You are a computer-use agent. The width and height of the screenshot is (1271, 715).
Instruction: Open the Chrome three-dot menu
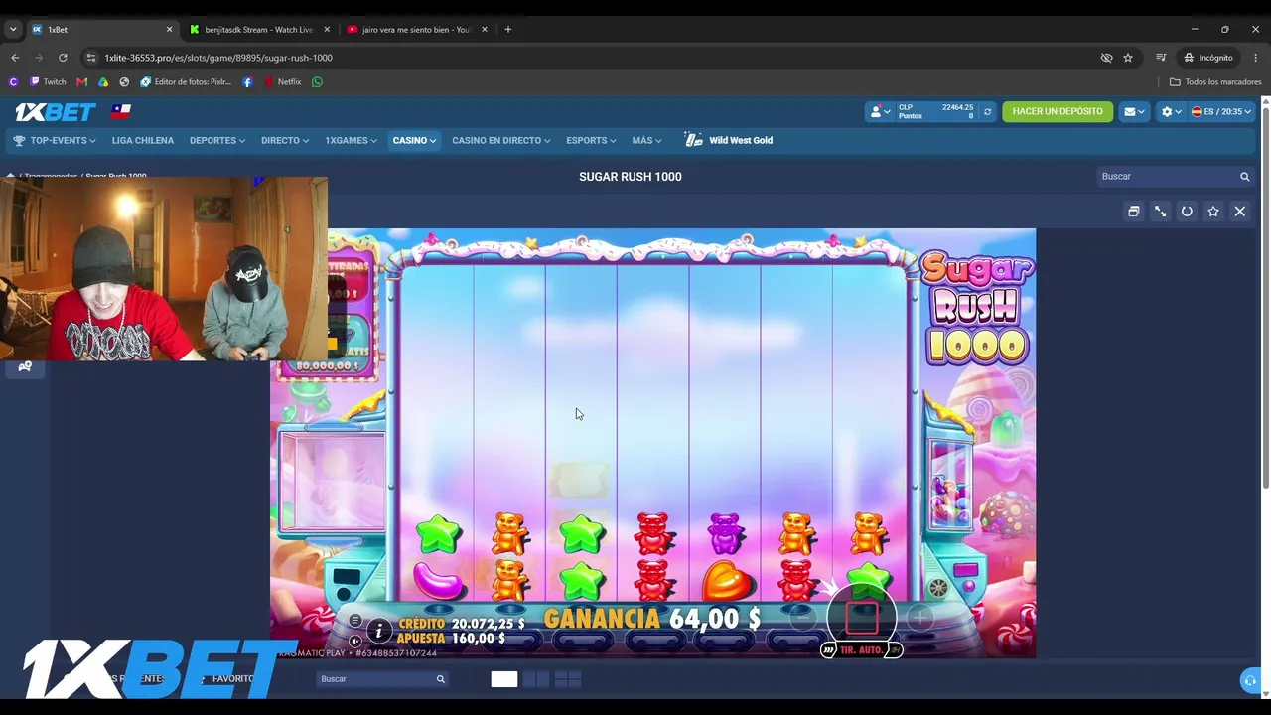coord(1256,58)
